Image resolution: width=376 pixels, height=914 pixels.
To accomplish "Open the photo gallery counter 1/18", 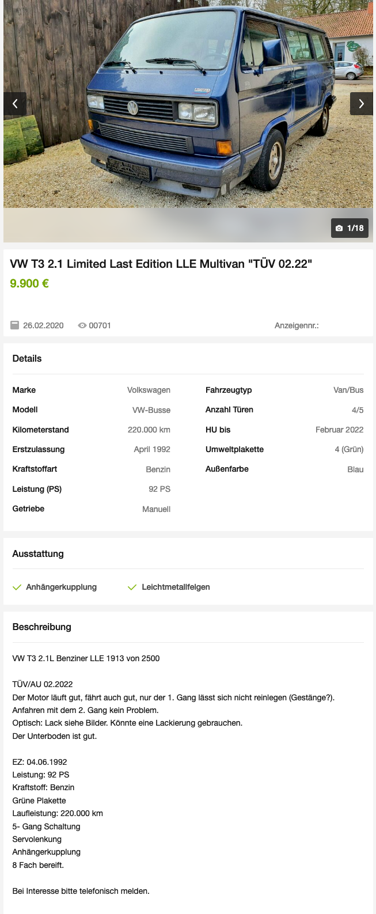I will pos(350,228).
